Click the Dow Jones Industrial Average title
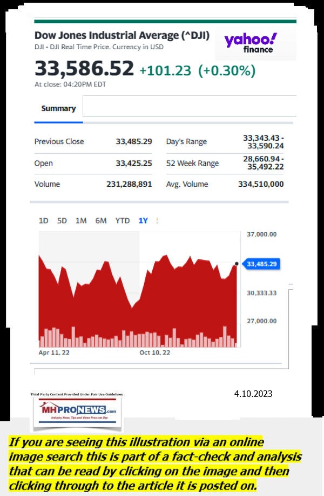 (x=122, y=35)
